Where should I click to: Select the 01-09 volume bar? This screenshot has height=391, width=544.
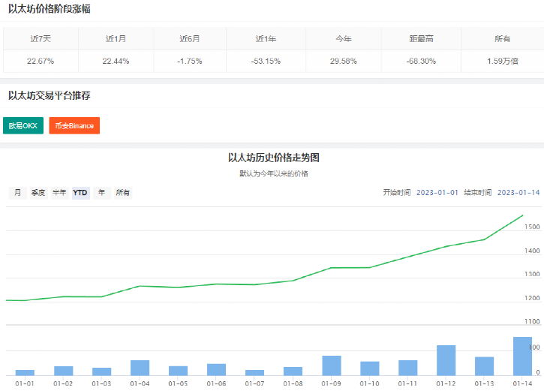pos(332,365)
